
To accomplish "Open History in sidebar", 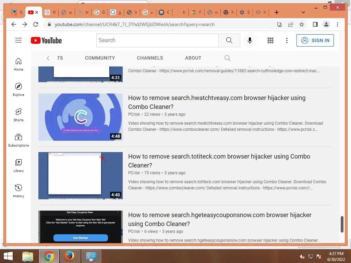I will pos(19,191).
